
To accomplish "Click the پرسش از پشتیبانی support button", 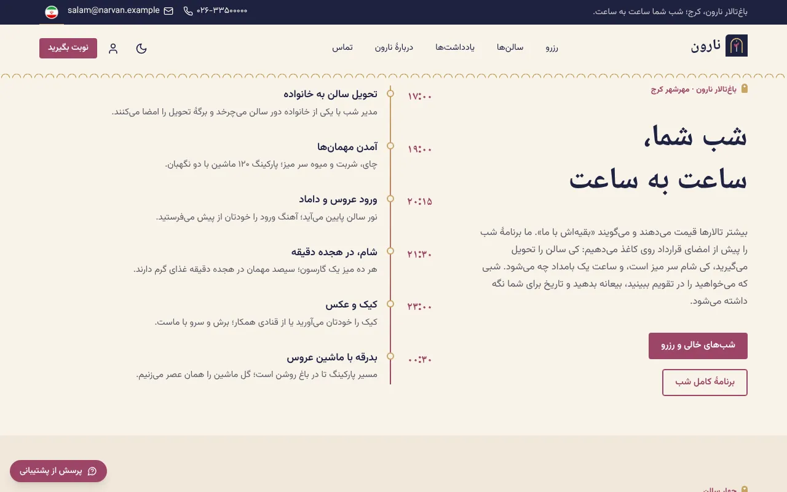I will coord(58,471).
